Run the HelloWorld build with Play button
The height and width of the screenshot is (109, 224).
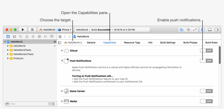point(23,30)
